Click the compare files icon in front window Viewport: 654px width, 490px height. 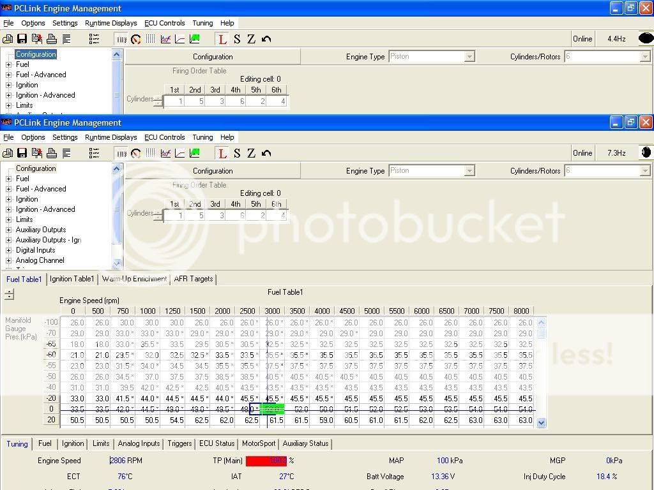point(36,153)
